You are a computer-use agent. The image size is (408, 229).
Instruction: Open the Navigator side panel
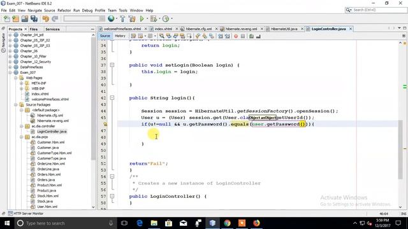tap(3, 43)
